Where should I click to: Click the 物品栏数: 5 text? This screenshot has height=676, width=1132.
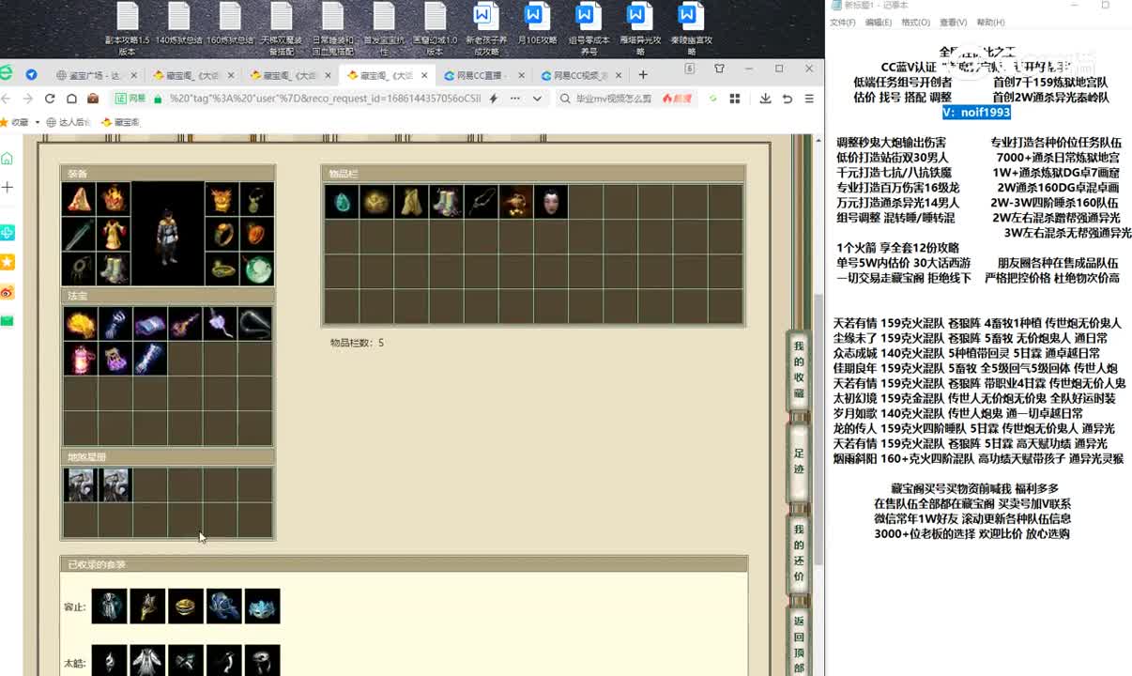pyautogui.click(x=357, y=343)
